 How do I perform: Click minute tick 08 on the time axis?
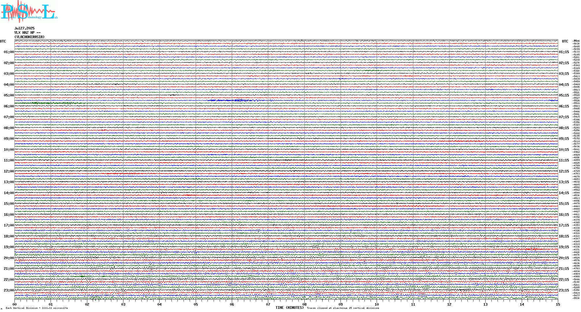pos(304,304)
